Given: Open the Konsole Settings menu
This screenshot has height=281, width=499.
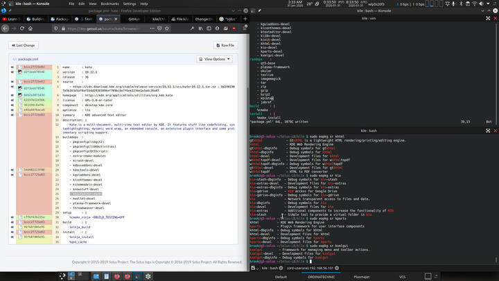Looking at the screenshot, I should coord(130,4).
